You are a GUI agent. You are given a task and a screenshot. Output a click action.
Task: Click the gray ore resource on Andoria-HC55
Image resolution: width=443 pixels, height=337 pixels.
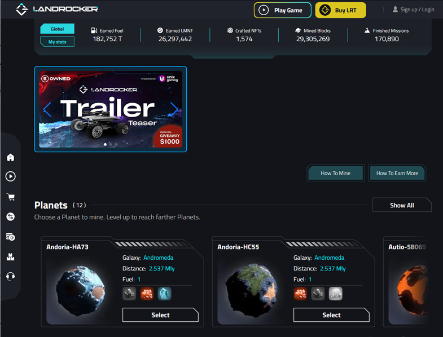[x=318, y=294]
